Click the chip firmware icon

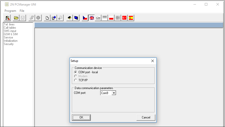[70, 18]
